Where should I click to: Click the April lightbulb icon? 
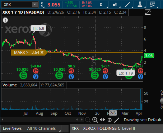tap(140, 76)
